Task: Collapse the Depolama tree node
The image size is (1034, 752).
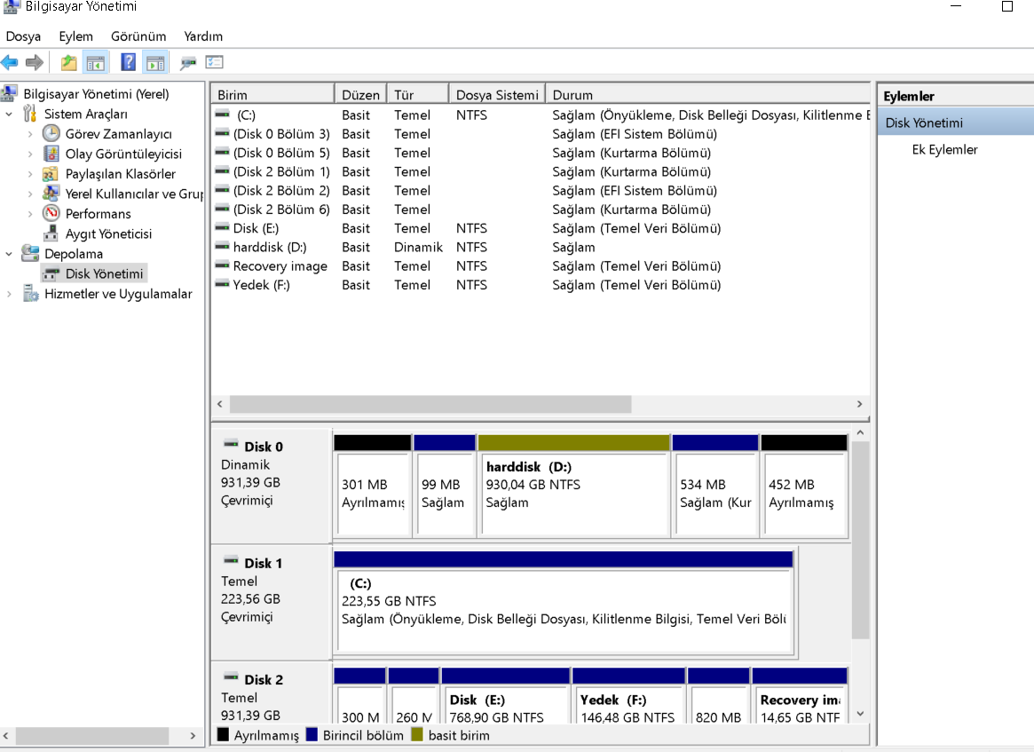Action: [9, 253]
